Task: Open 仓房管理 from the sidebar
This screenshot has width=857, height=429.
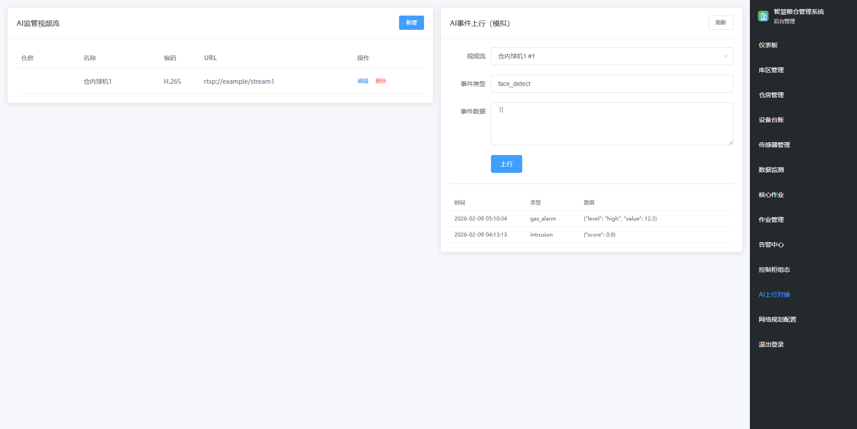Action: [x=771, y=95]
